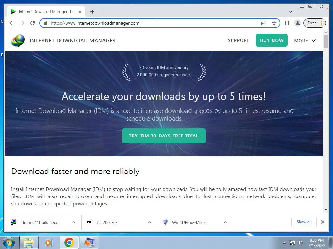Screen dimensions: 333x249
Task: Click Show all downloads button
Action: coord(304,222)
